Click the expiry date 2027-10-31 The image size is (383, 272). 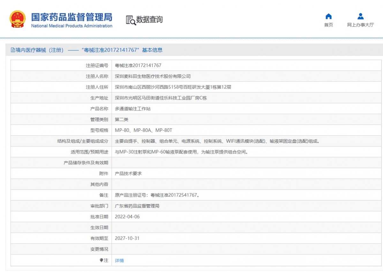127,238
